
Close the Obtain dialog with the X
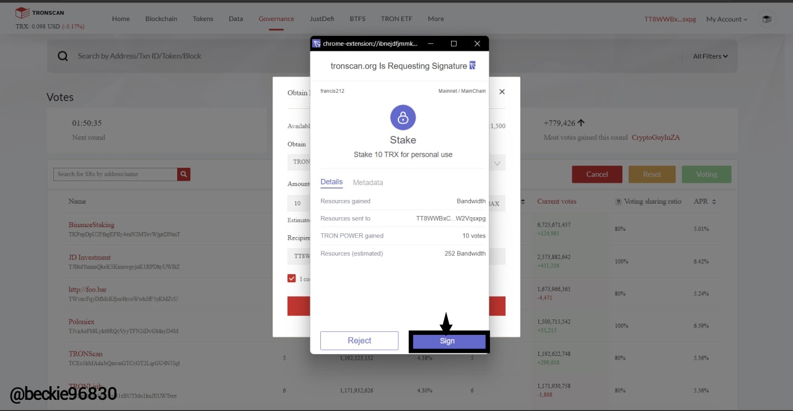(x=502, y=92)
